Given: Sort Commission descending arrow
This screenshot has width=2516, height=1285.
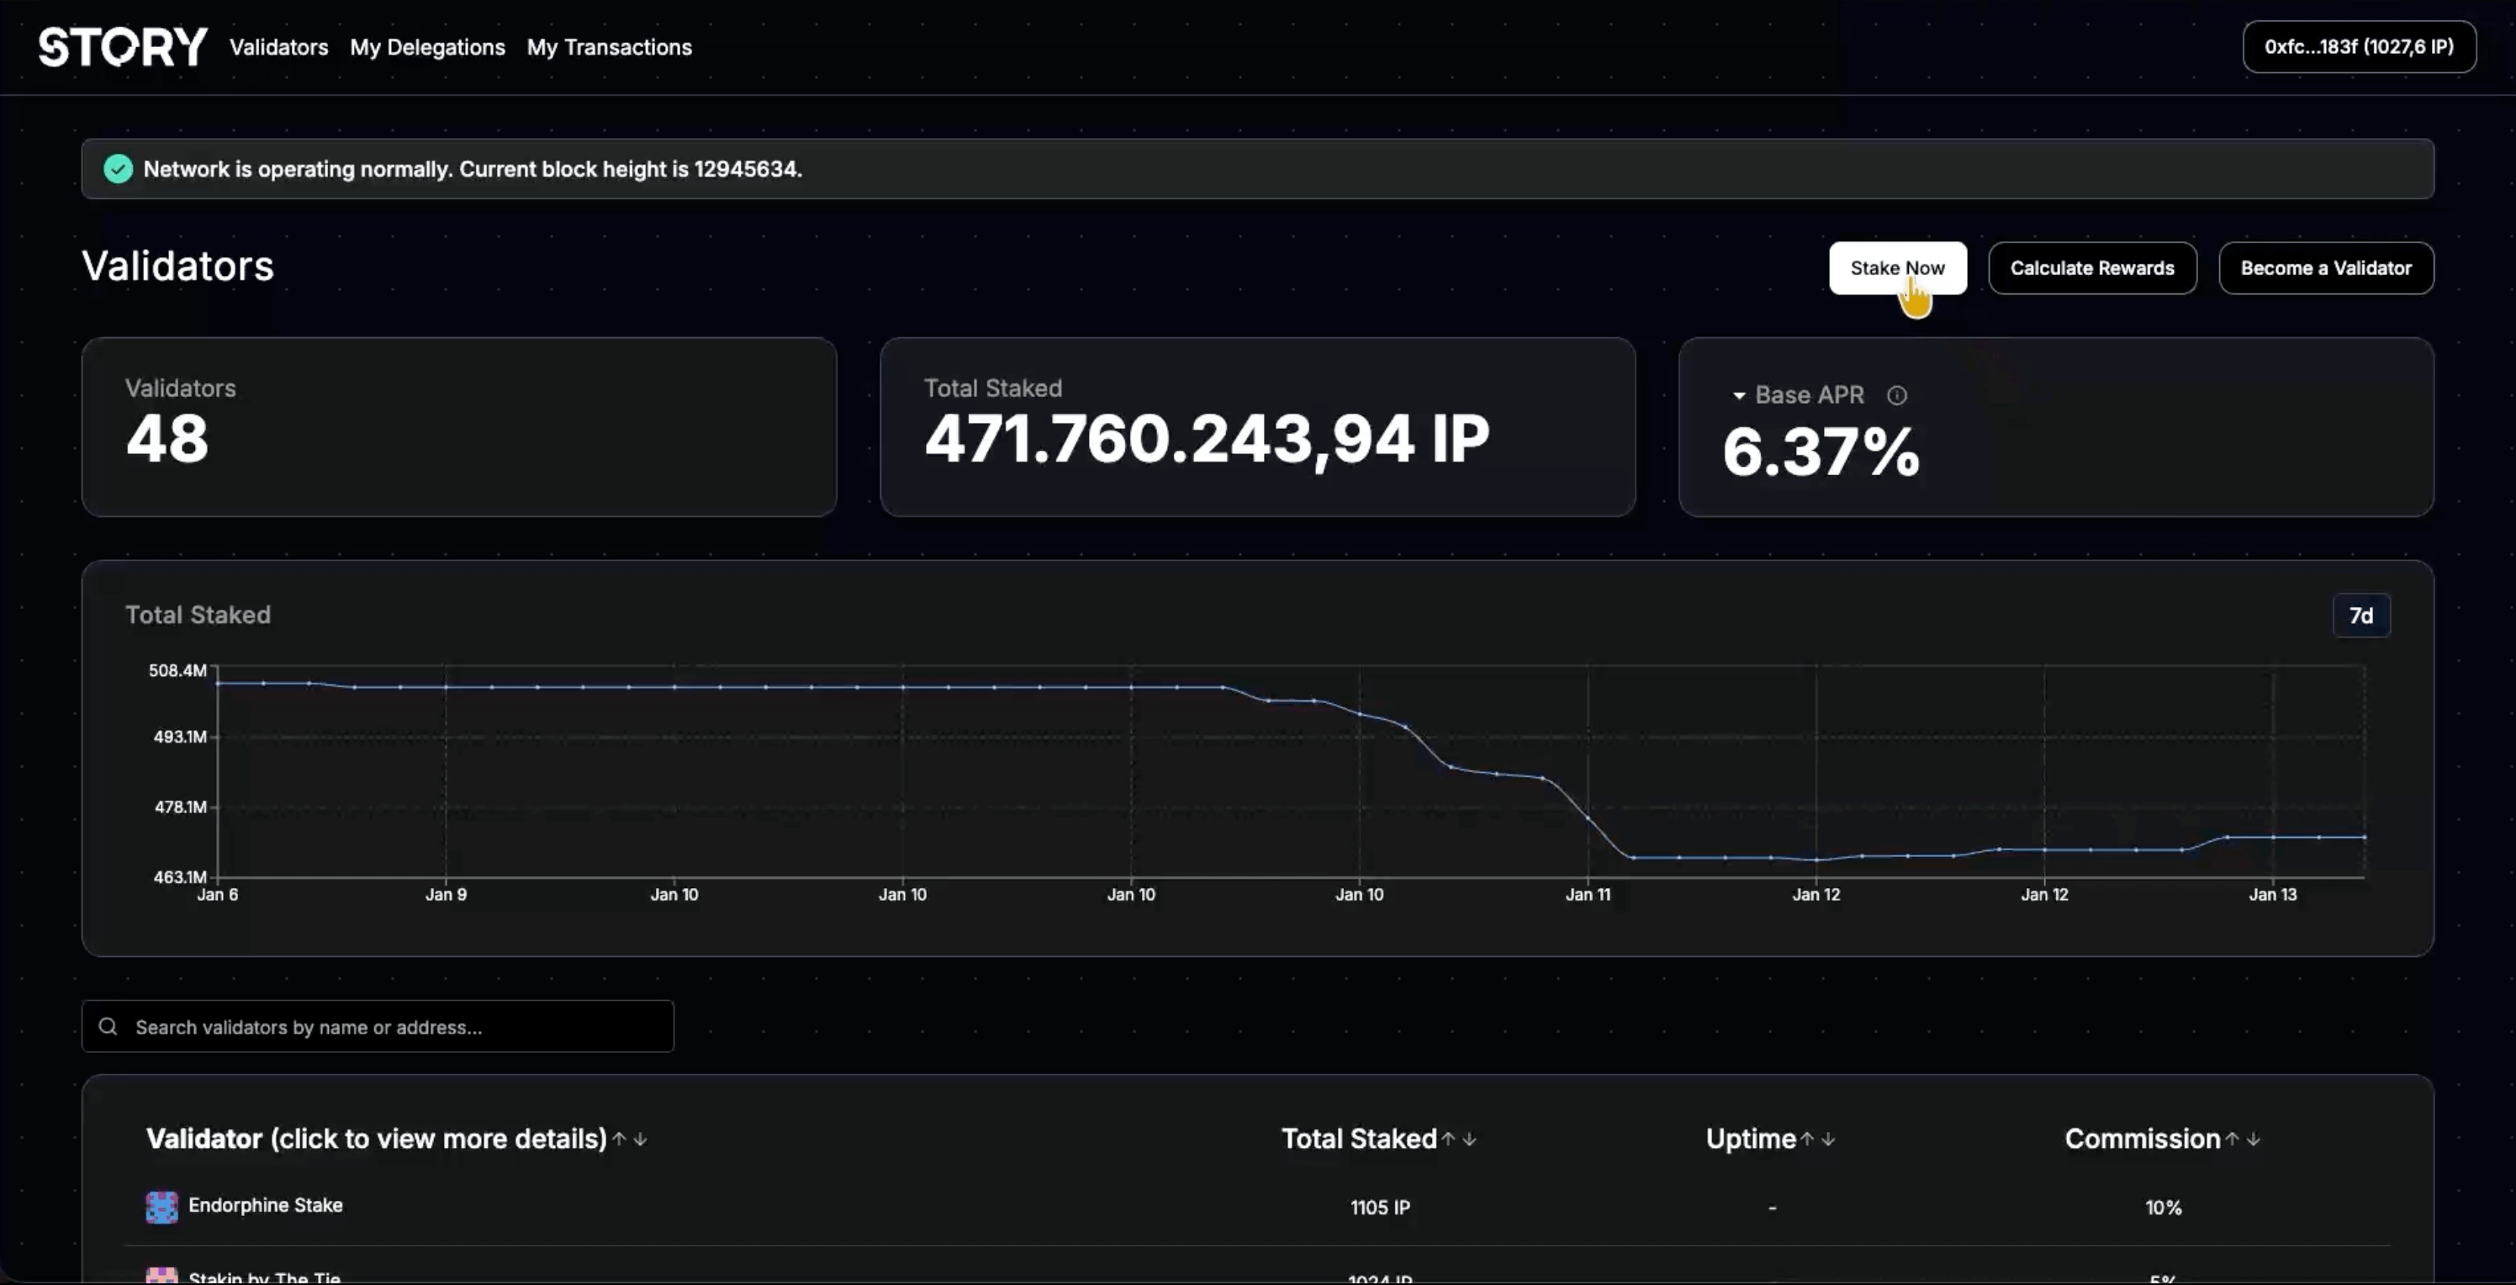Looking at the screenshot, I should 2254,1139.
